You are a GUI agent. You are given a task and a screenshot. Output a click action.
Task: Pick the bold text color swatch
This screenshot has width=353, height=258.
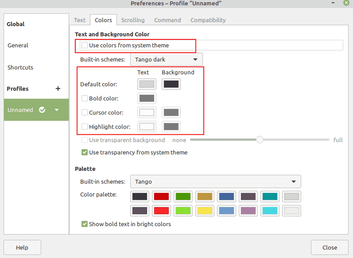pos(147,98)
